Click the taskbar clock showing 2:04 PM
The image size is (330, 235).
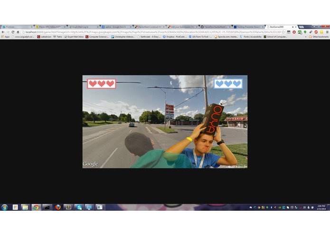pyautogui.click(x=321, y=207)
